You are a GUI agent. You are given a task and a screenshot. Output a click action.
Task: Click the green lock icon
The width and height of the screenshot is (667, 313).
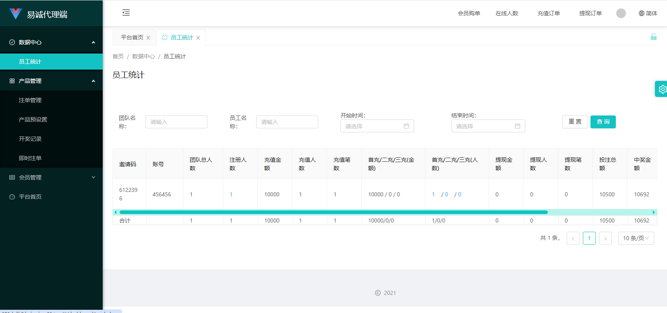(653, 37)
